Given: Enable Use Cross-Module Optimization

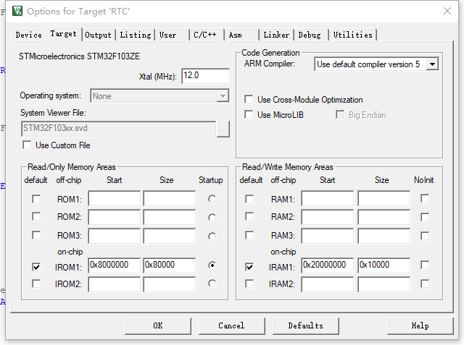Looking at the screenshot, I should tap(249, 100).
